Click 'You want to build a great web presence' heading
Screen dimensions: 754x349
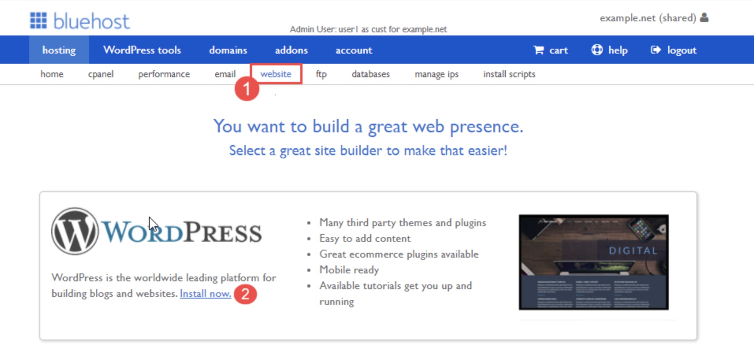(x=368, y=127)
